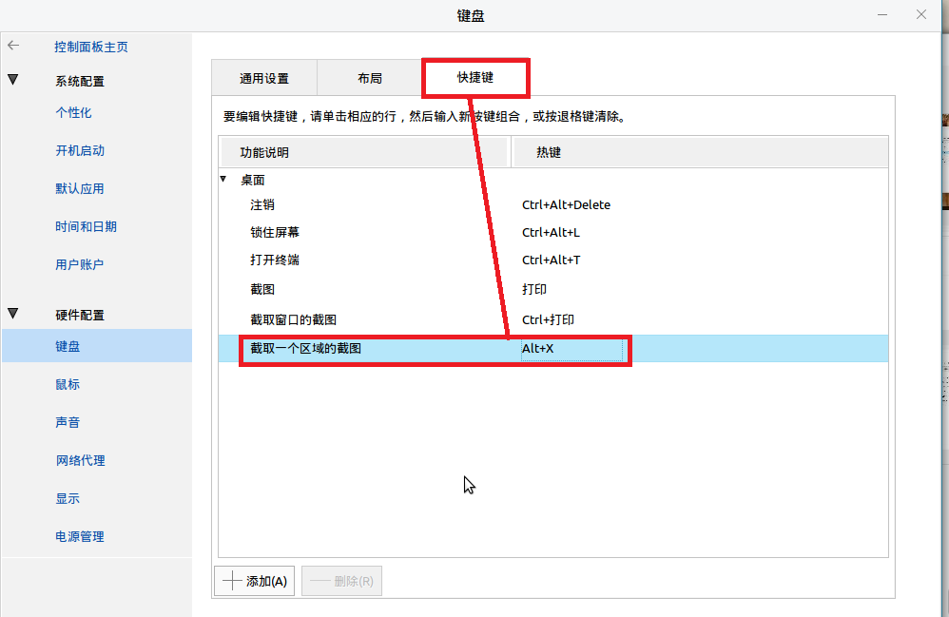This screenshot has width=949, height=617.
Task: Edit the Ctrl+打印 hotkey cell
Action: coord(548,319)
